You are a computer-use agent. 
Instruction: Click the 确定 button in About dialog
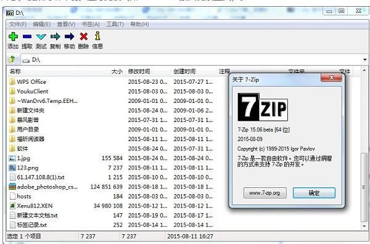[314, 193]
